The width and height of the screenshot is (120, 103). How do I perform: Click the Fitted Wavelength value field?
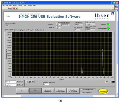point(65,25)
